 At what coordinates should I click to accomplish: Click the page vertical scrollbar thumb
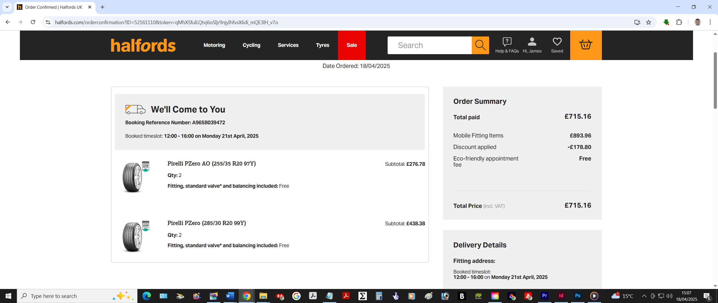tap(715, 80)
